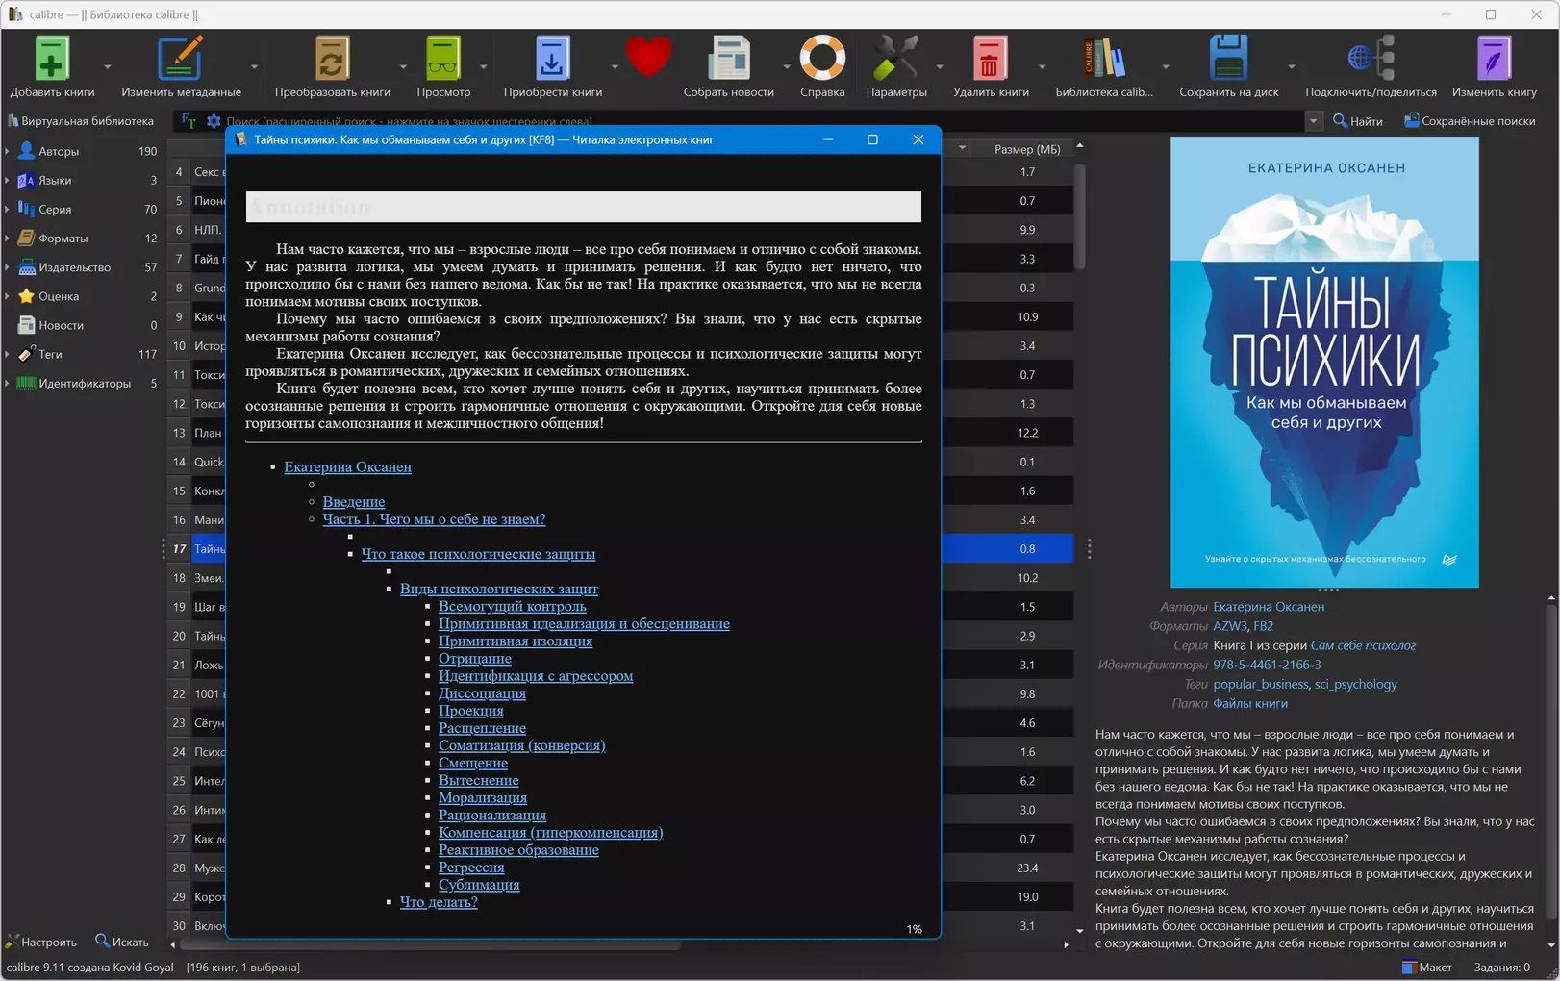This screenshot has height=981, width=1560.
Task: Click the Convert books icon
Action: (332, 59)
